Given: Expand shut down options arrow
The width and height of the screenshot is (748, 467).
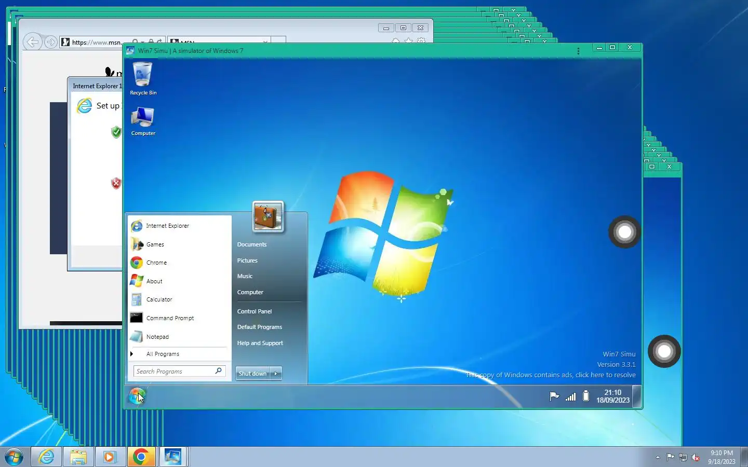Looking at the screenshot, I should [276, 374].
